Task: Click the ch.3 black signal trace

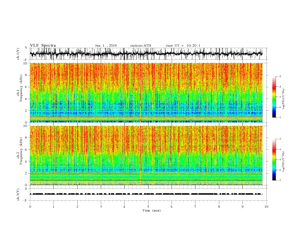Action: [146, 194]
